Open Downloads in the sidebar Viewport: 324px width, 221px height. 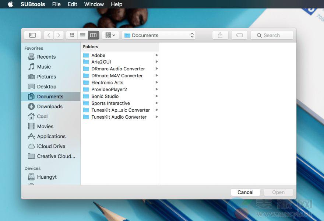pyautogui.click(x=50, y=106)
